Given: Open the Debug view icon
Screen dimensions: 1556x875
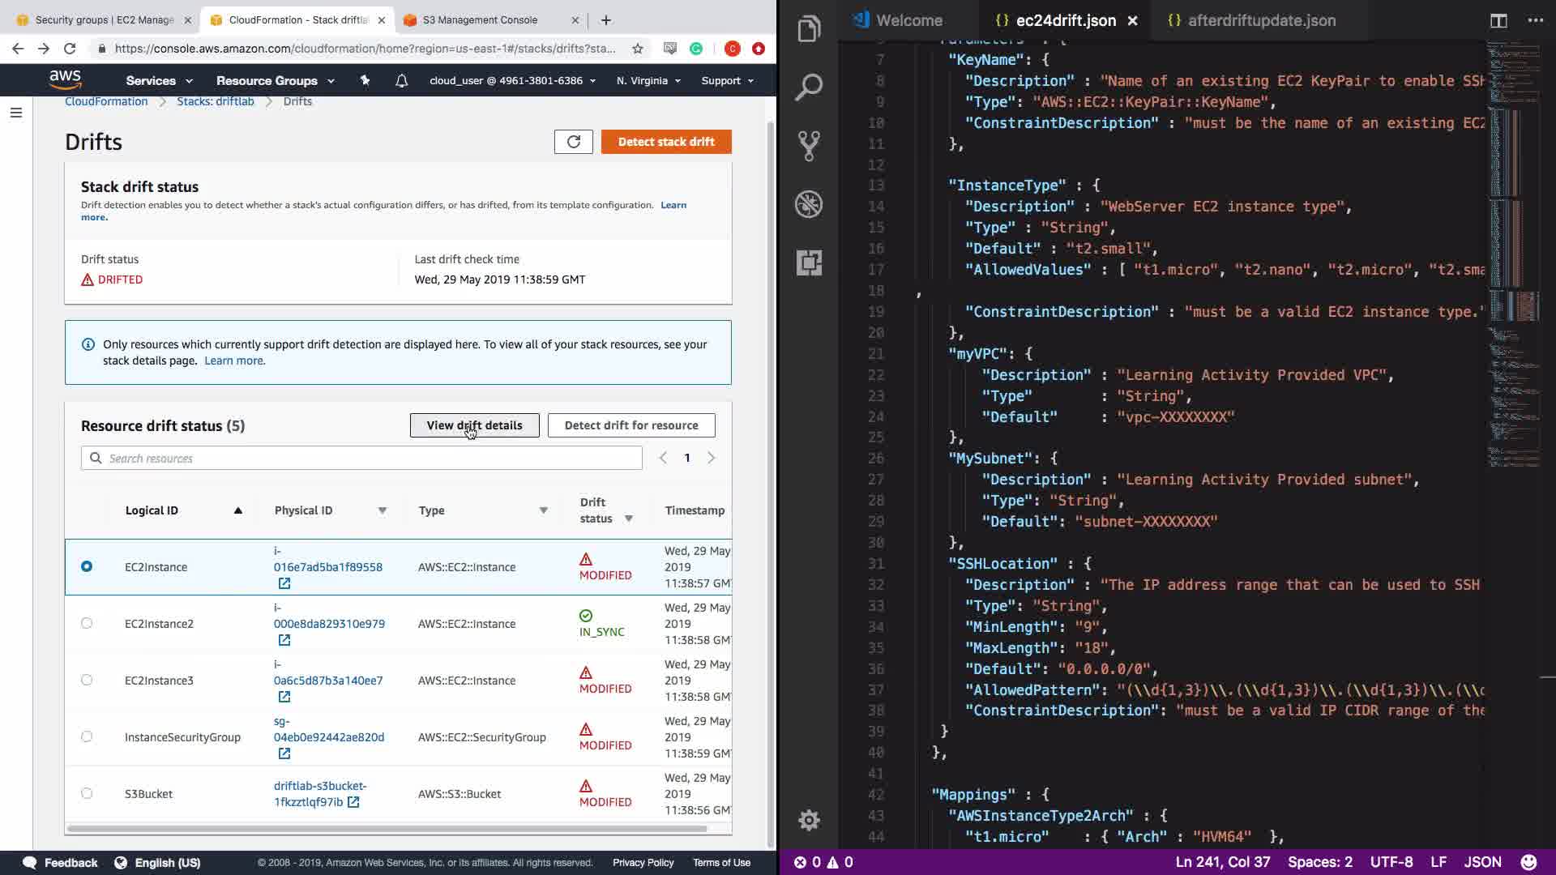Looking at the screenshot, I should click(x=808, y=204).
